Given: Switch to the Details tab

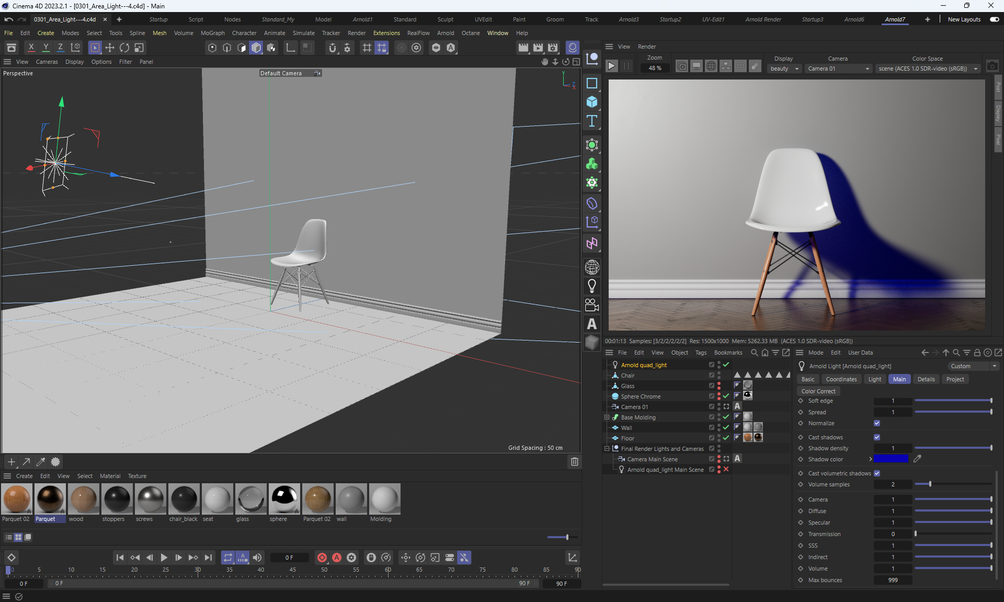Looking at the screenshot, I should [x=926, y=379].
